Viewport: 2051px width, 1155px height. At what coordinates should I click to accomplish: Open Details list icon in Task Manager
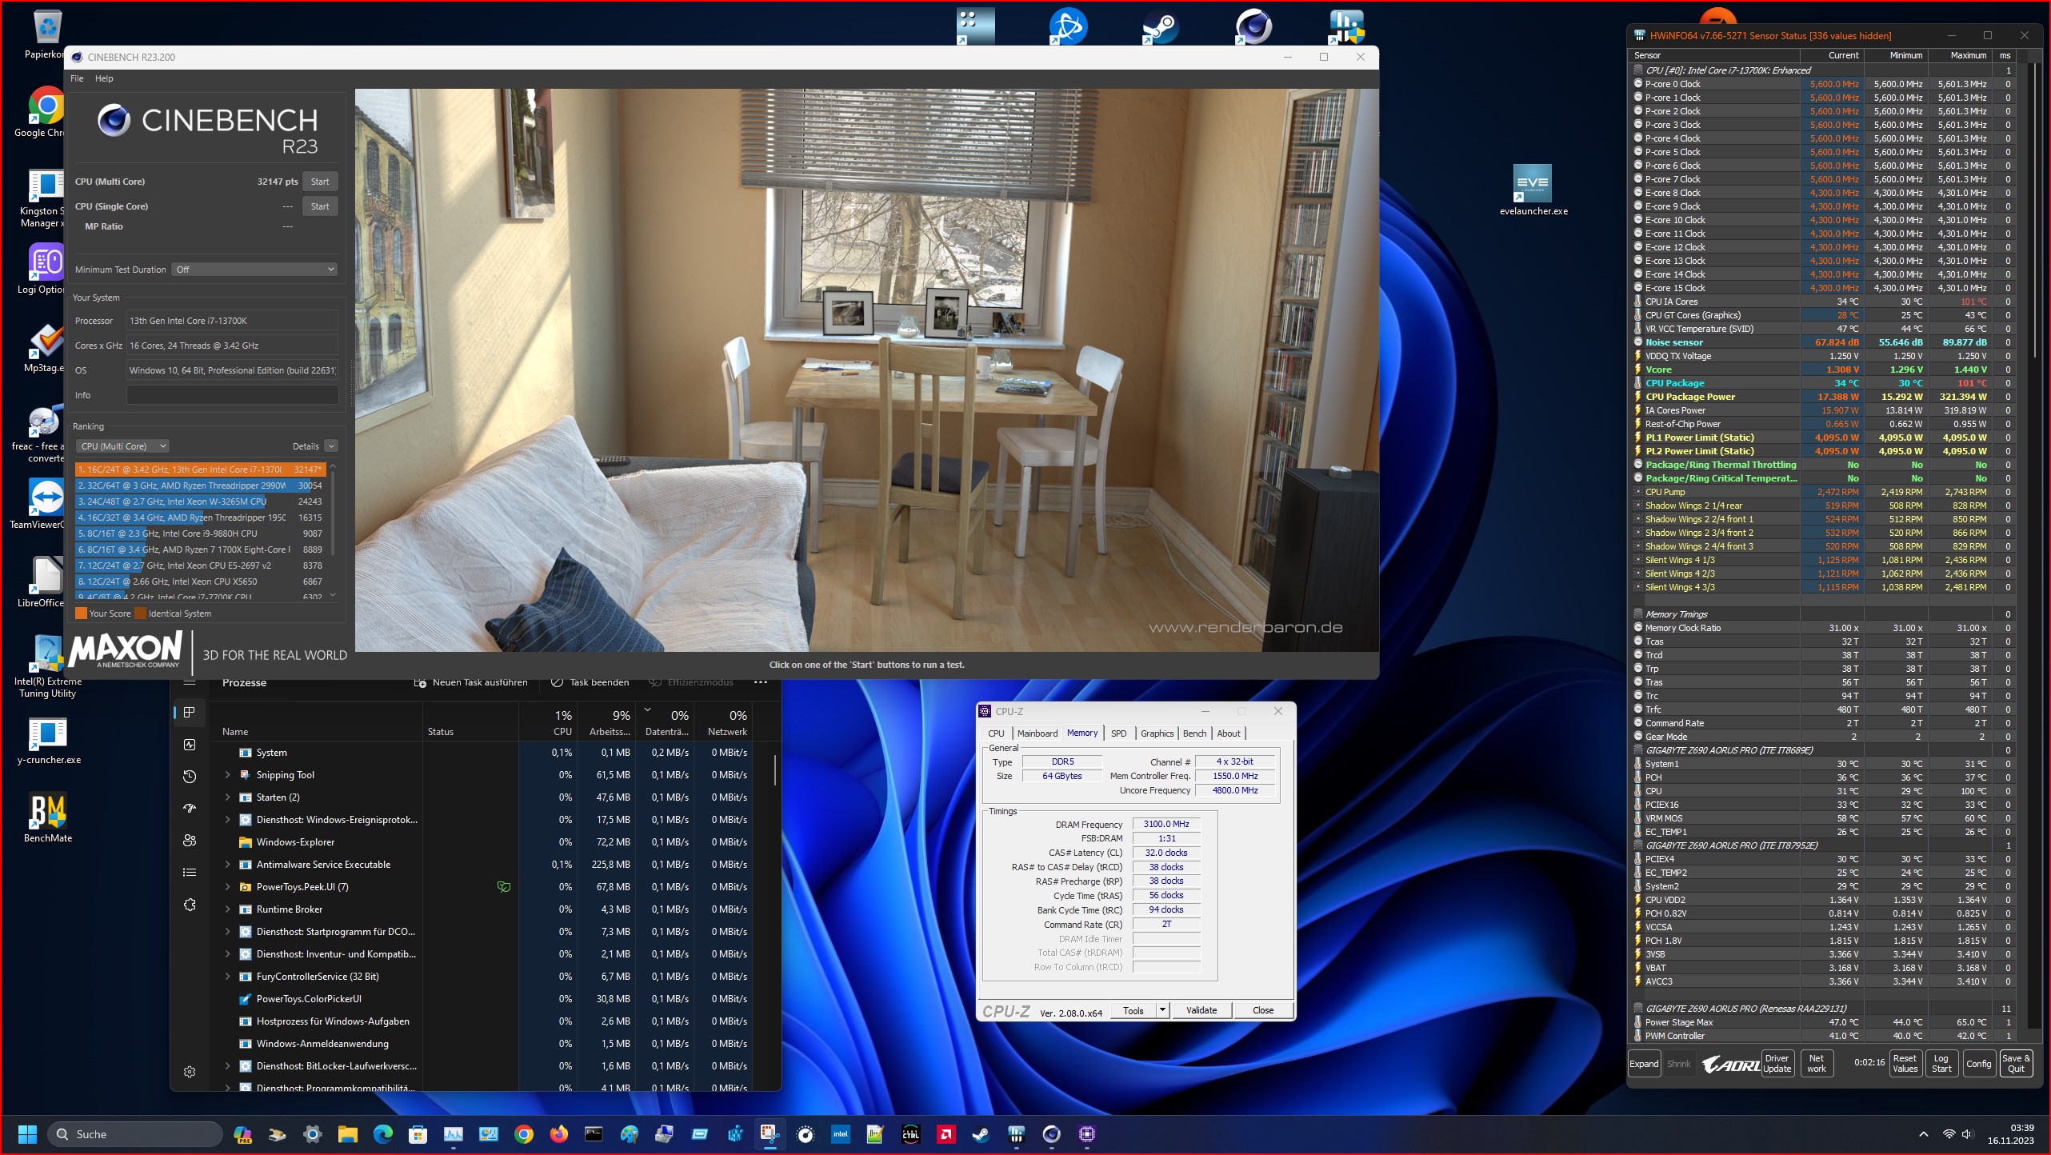pos(190,872)
